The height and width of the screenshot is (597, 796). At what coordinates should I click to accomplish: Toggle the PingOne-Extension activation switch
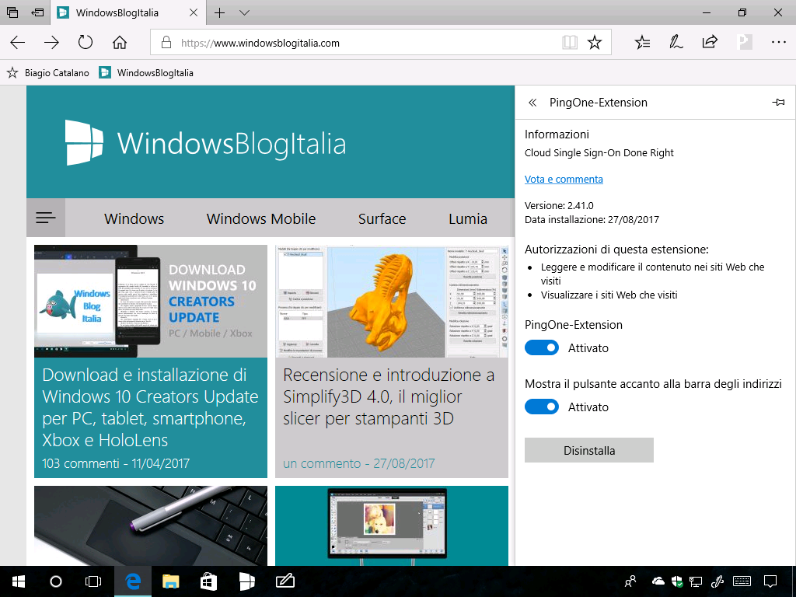tap(542, 347)
